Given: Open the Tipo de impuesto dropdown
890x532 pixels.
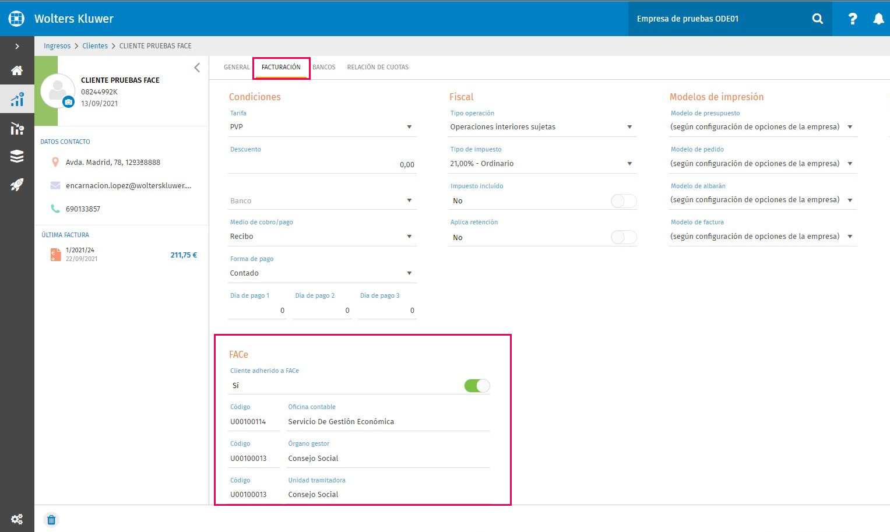Looking at the screenshot, I should click(x=542, y=164).
